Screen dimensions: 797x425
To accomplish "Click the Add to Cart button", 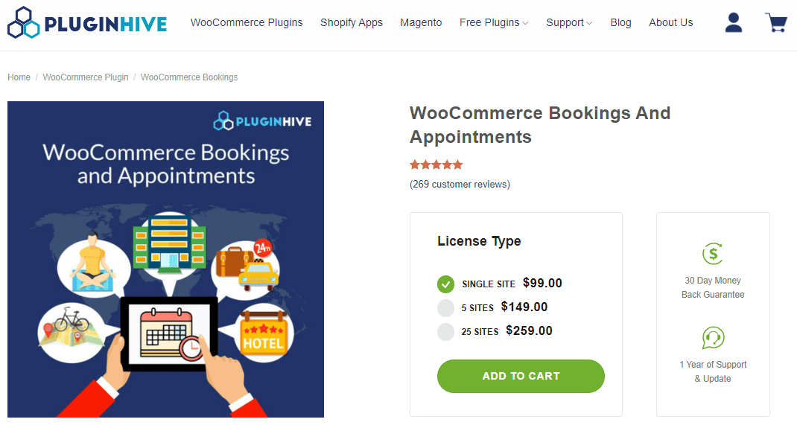I will pyautogui.click(x=521, y=377).
